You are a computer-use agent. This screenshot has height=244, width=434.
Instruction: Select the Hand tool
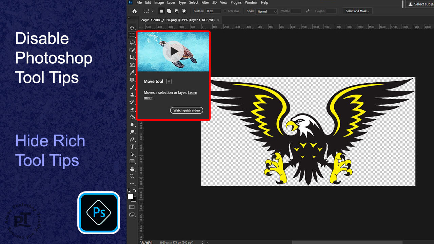tap(132, 169)
